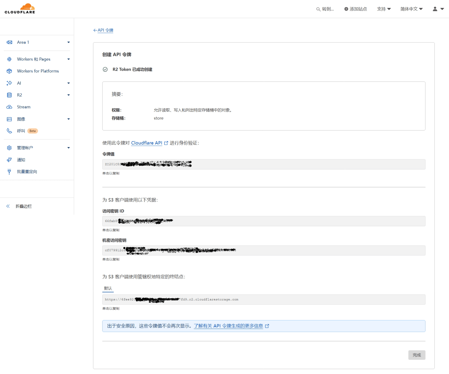
Task: Open the 支持 dropdown
Action: [384, 9]
